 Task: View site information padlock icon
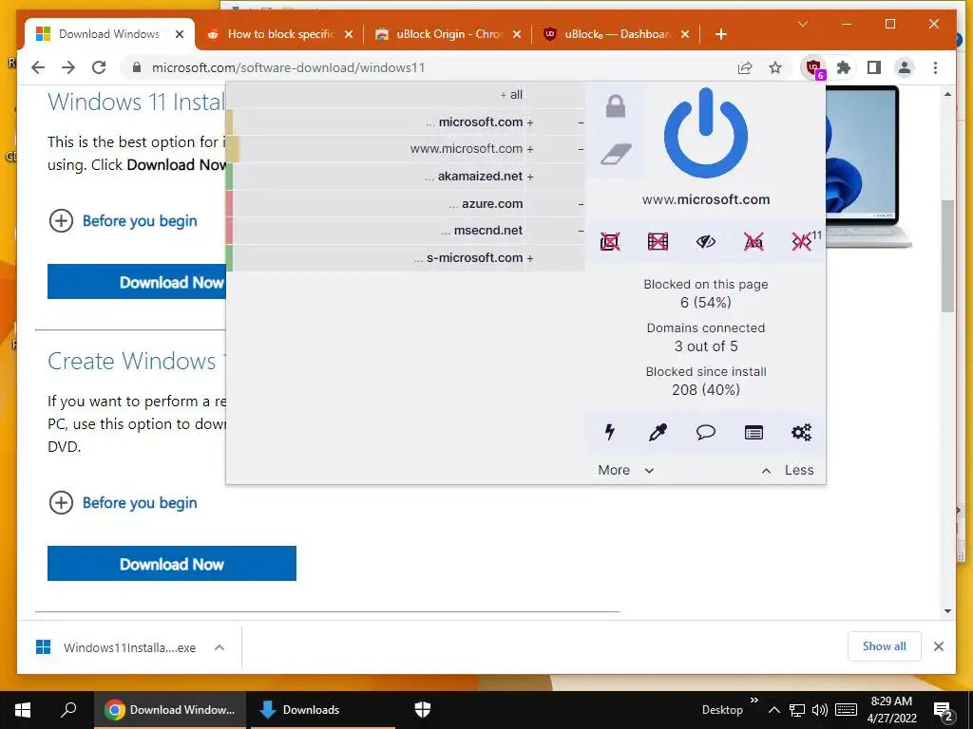(x=137, y=67)
